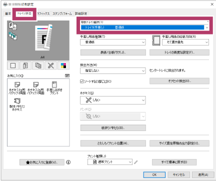Viewport: 216px width, 181px height.
Task: Close the print settings dialog
Action: click(212, 4)
